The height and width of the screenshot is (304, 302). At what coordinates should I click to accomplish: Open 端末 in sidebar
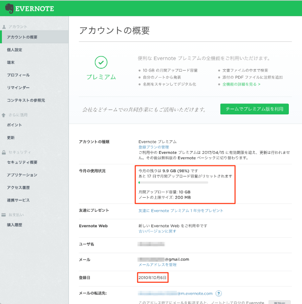click(11, 63)
